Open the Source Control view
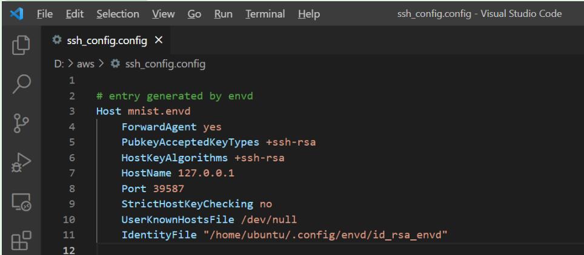584x255 pixels. (21, 123)
